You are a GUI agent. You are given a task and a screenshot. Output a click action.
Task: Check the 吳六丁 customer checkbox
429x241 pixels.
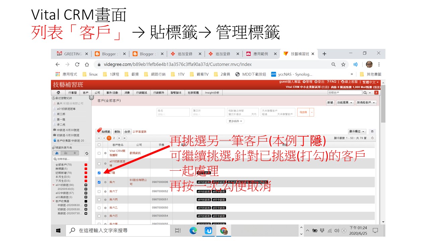pos(99,191)
